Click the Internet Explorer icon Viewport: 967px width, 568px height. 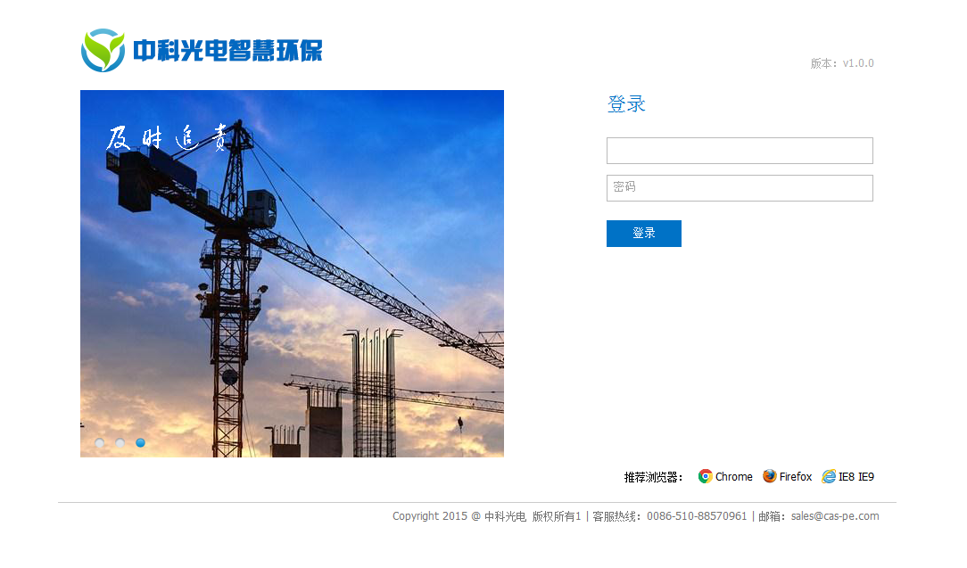point(829,476)
